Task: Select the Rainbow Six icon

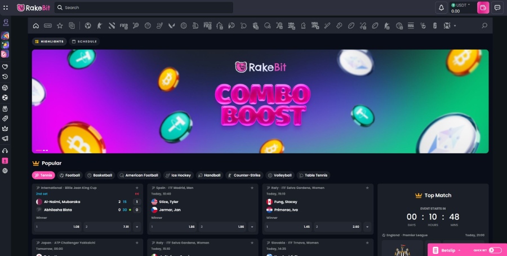Action: click(x=435, y=25)
